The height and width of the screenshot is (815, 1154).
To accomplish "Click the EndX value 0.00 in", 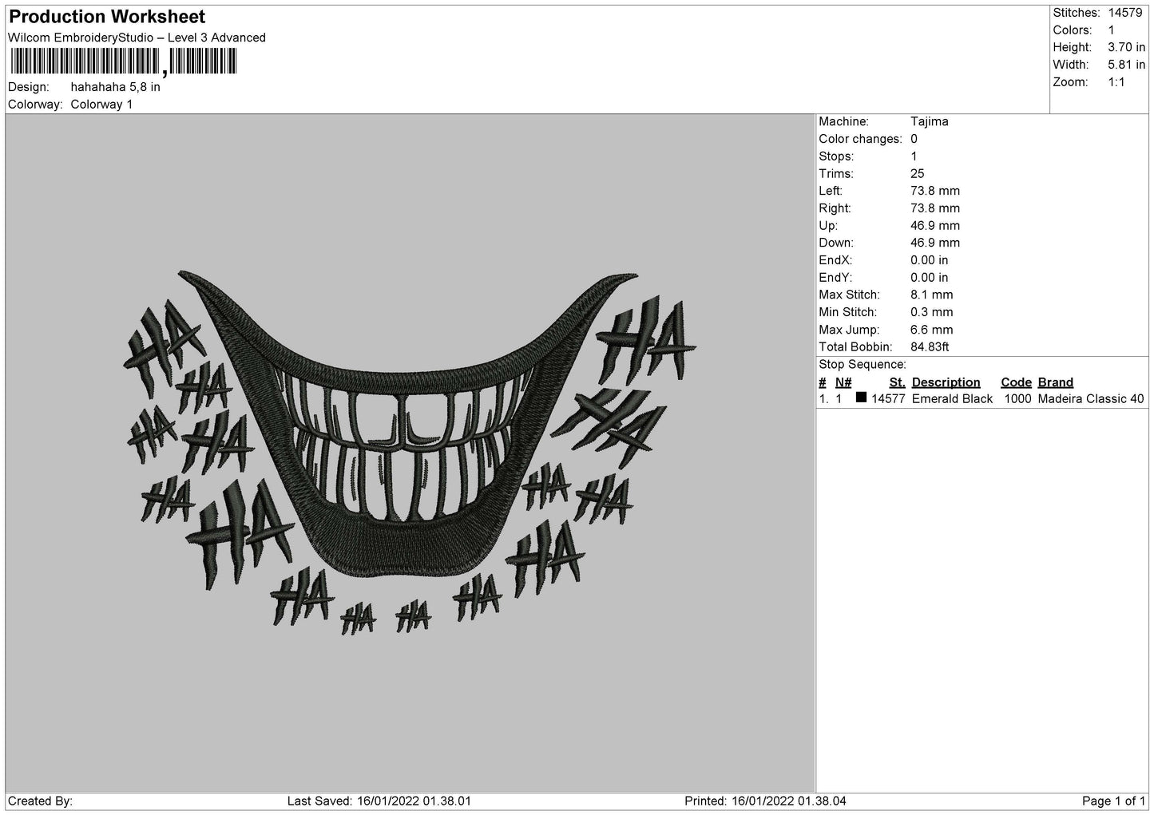I will (x=930, y=260).
